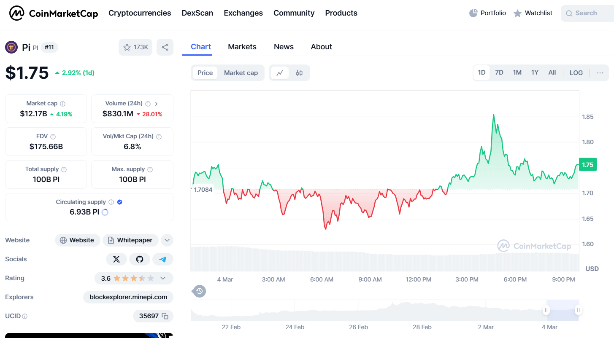Select the Price chart toggle
The height and width of the screenshot is (338, 614).
click(x=205, y=73)
